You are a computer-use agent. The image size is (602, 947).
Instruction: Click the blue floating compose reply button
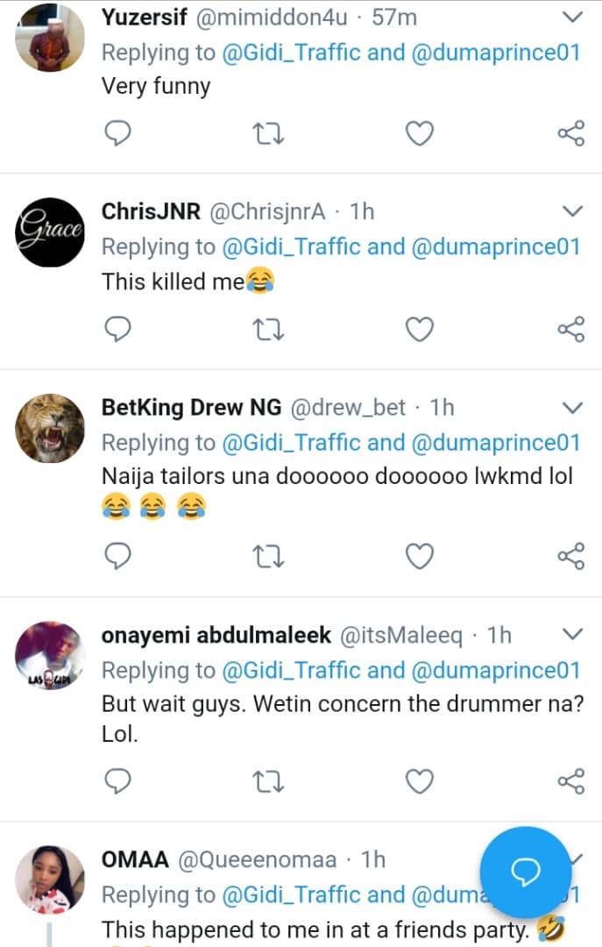point(526,872)
